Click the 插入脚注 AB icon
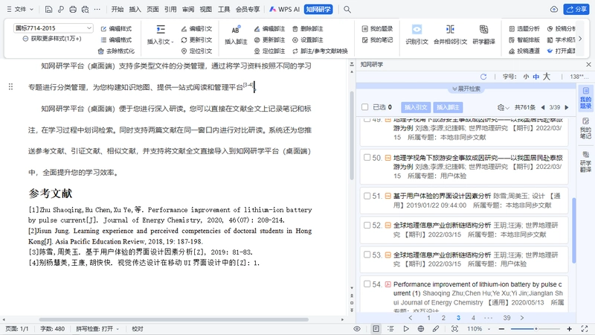595x335 pixels. 236,30
